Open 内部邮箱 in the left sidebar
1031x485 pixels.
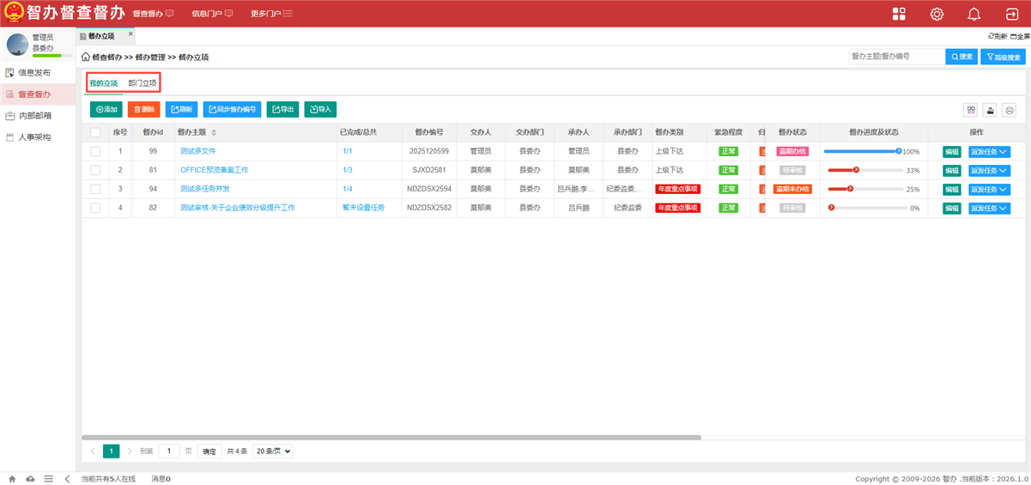coord(35,115)
